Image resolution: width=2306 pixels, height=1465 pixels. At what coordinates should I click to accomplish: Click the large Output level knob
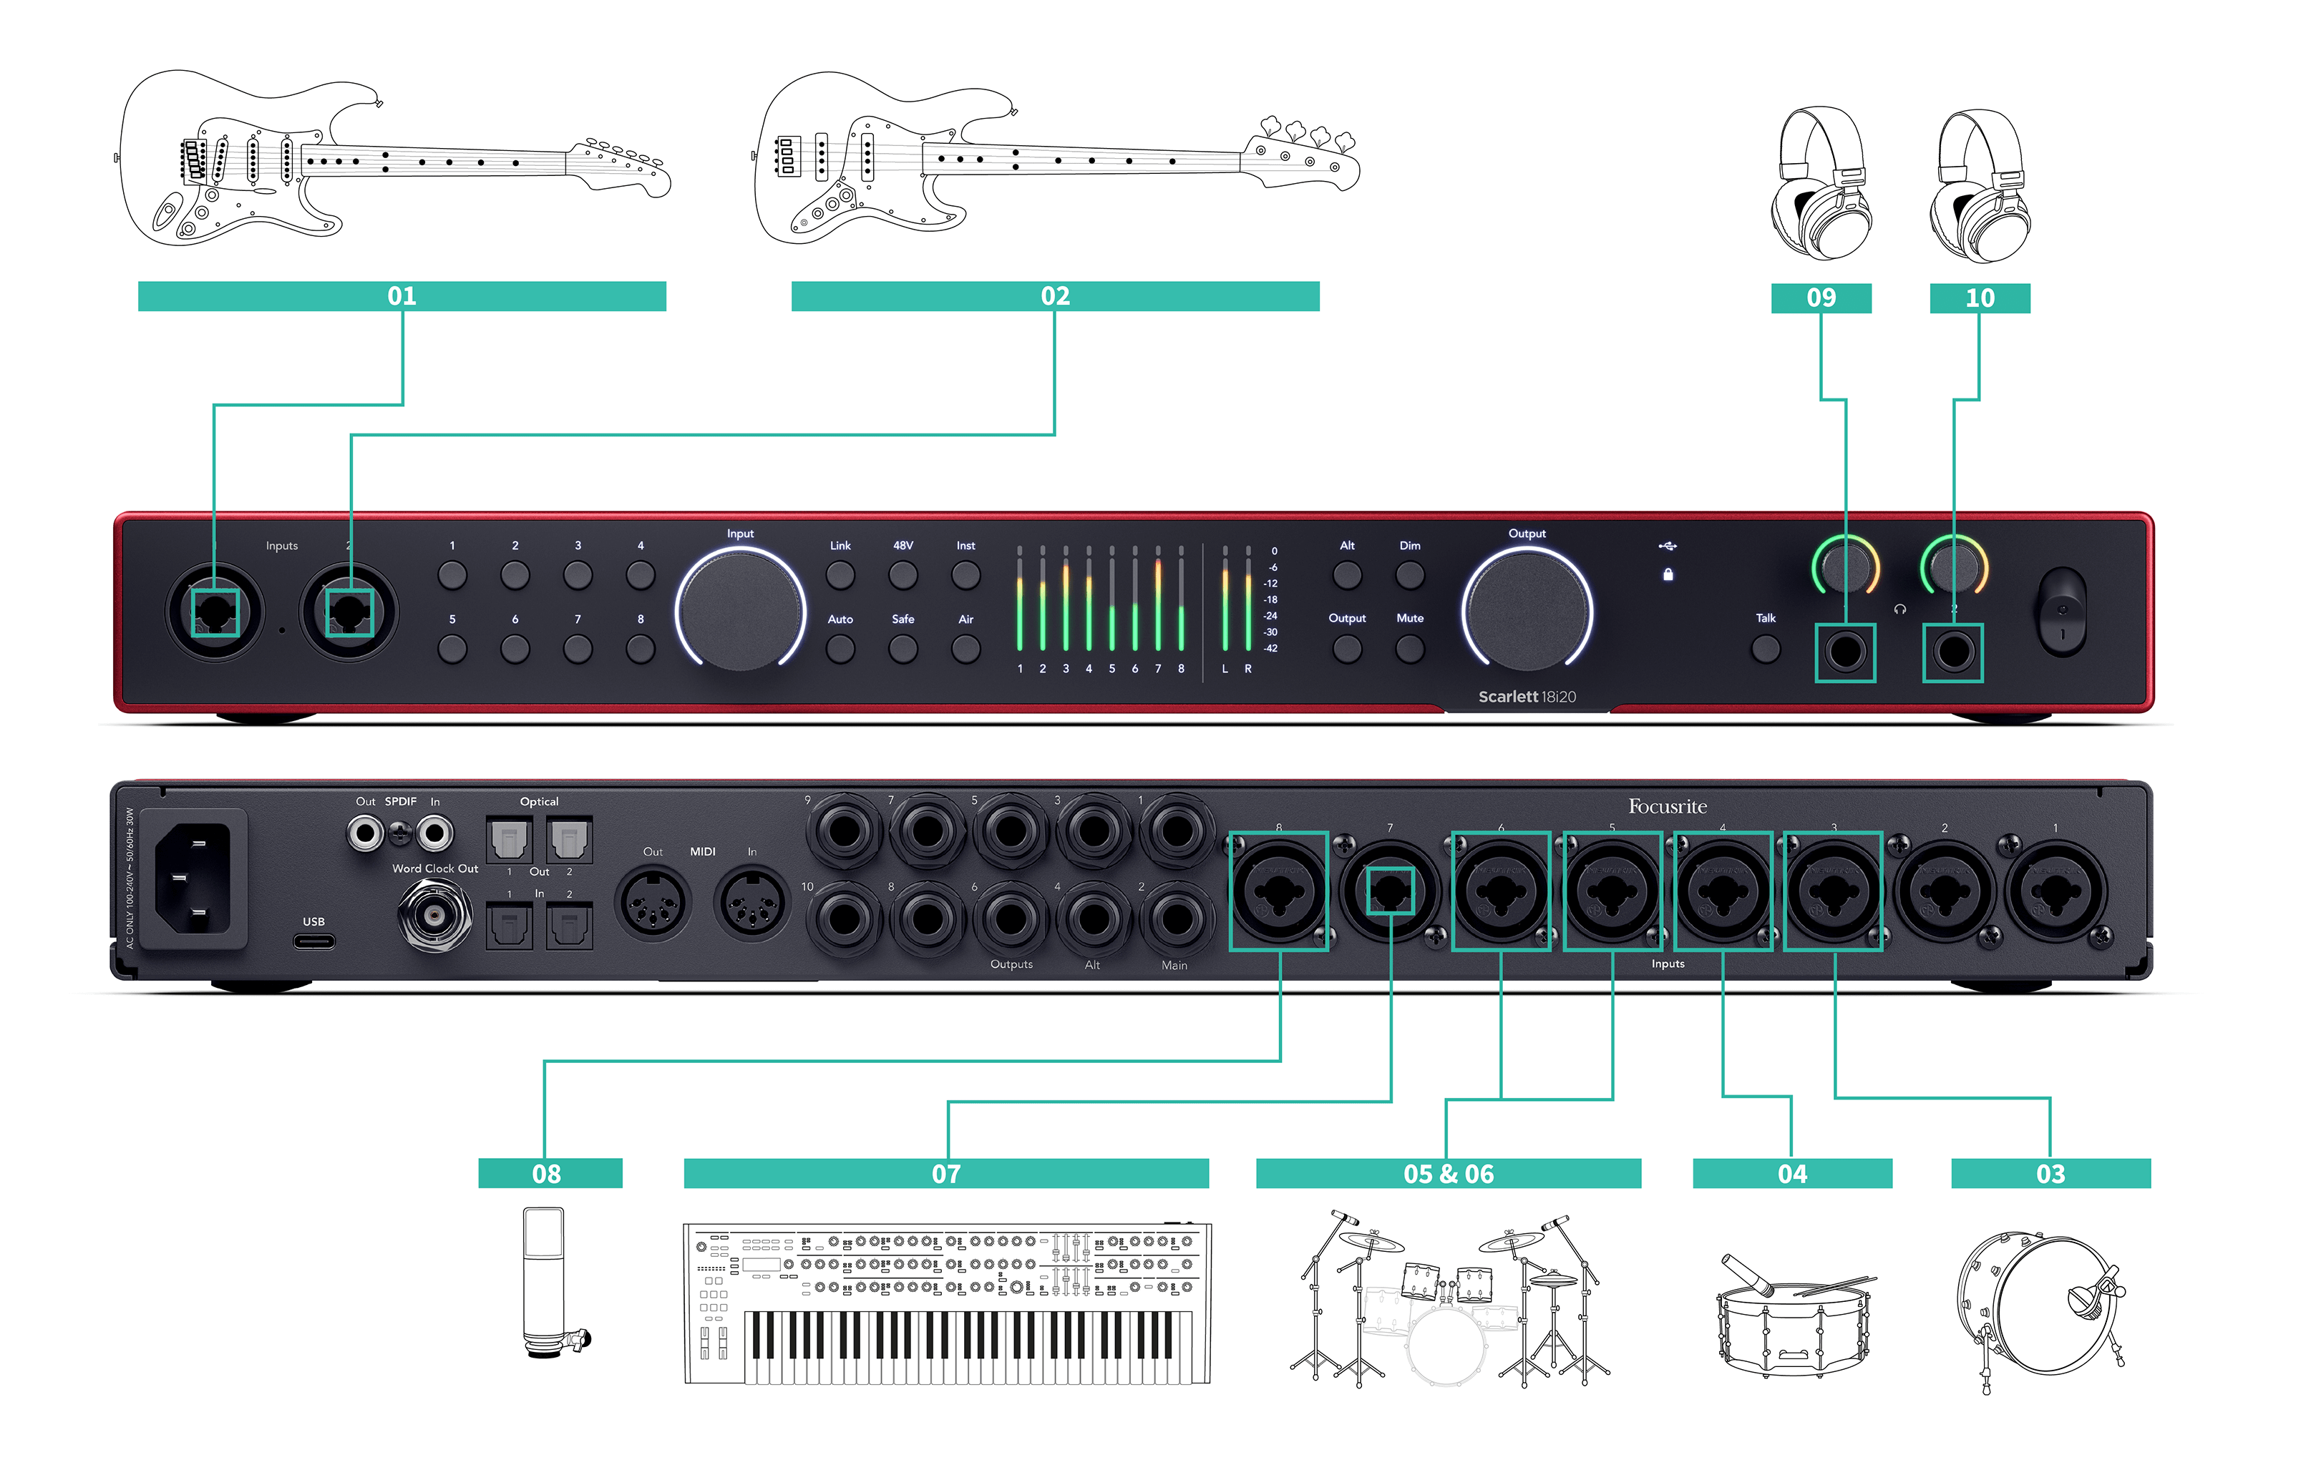[x=1527, y=609]
